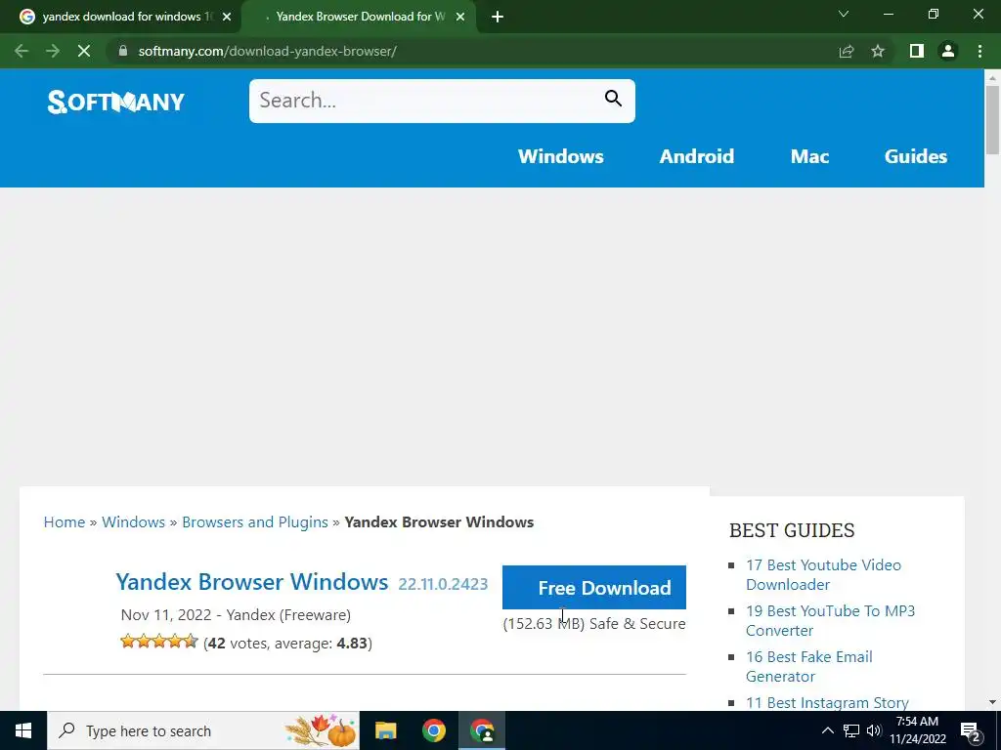Open '11 Best Instagram Story' guide link

pos(827,702)
